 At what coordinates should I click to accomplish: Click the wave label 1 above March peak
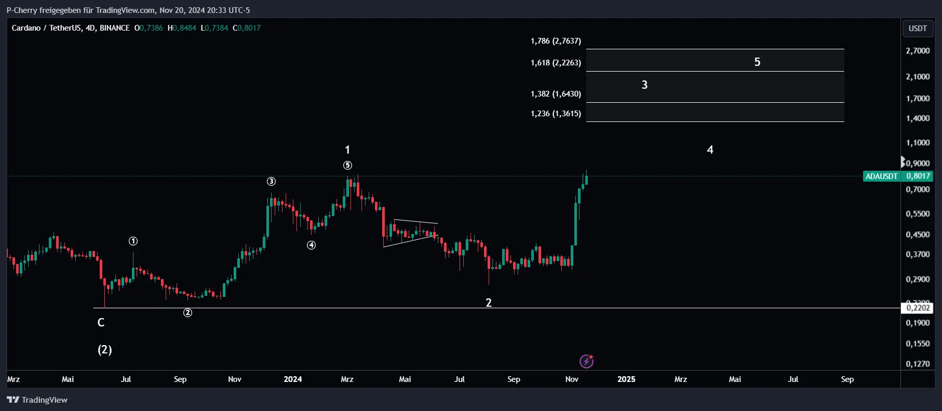pos(347,150)
